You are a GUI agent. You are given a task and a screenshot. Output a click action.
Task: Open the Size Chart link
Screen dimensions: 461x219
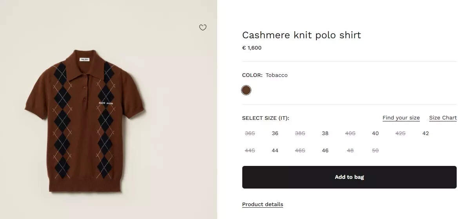[x=443, y=118]
